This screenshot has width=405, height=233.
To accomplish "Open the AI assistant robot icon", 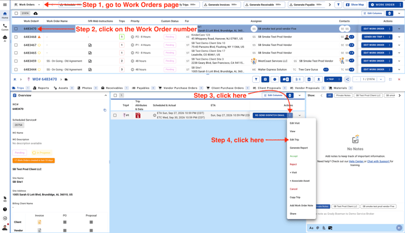I will click(x=5, y=38).
